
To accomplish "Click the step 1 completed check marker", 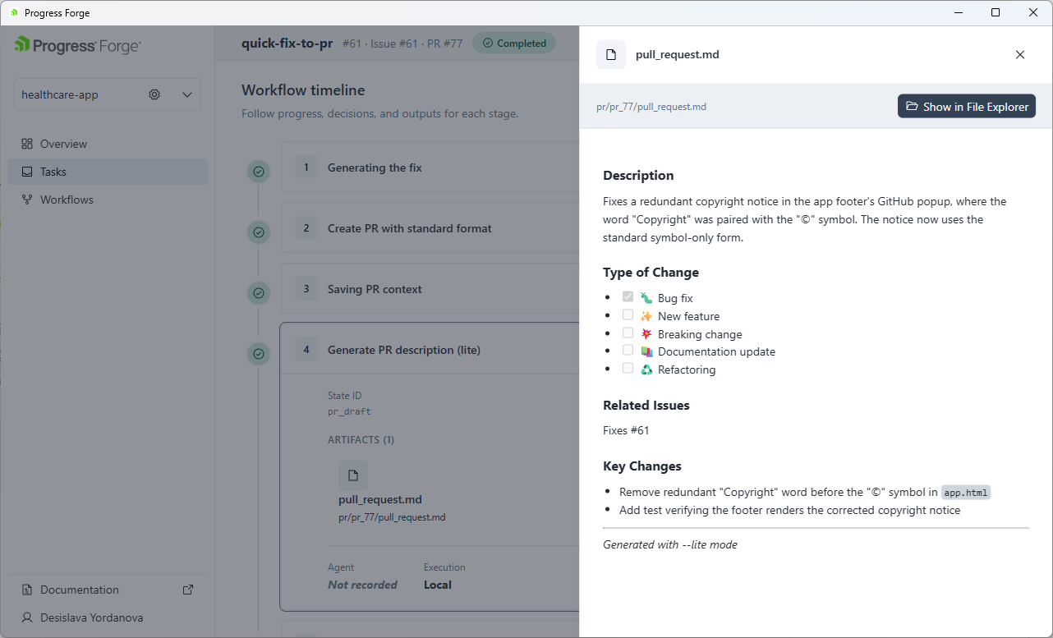I will tap(259, 172).
